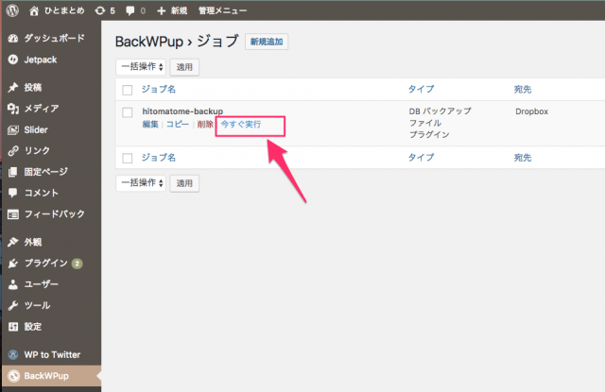Click the DB バックアップ type text
Viewport: 605px width, 392px height.
click(440, 111)
